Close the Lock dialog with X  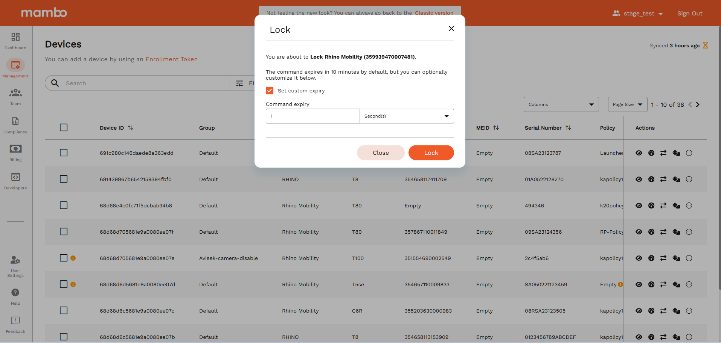[451, 29]
